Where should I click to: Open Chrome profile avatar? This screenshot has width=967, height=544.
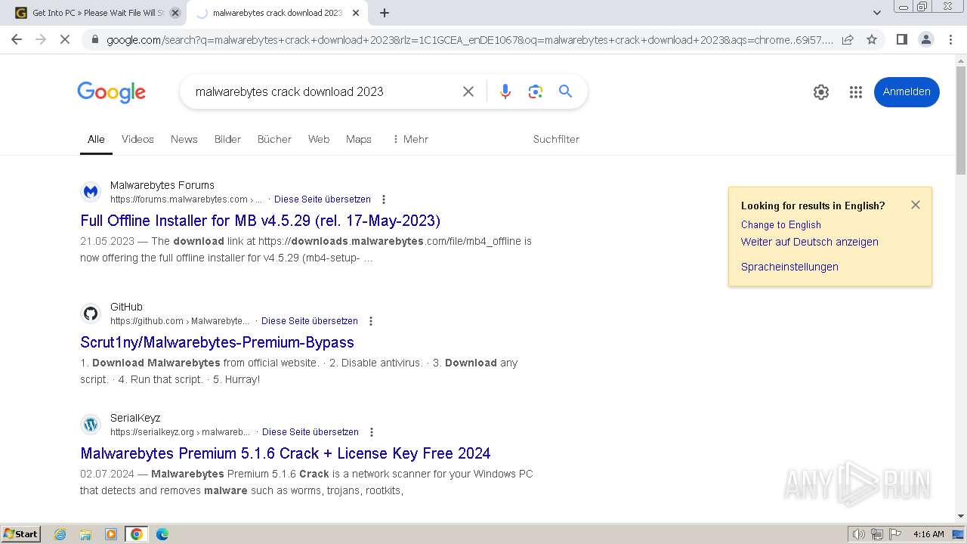tap(925, 39)
